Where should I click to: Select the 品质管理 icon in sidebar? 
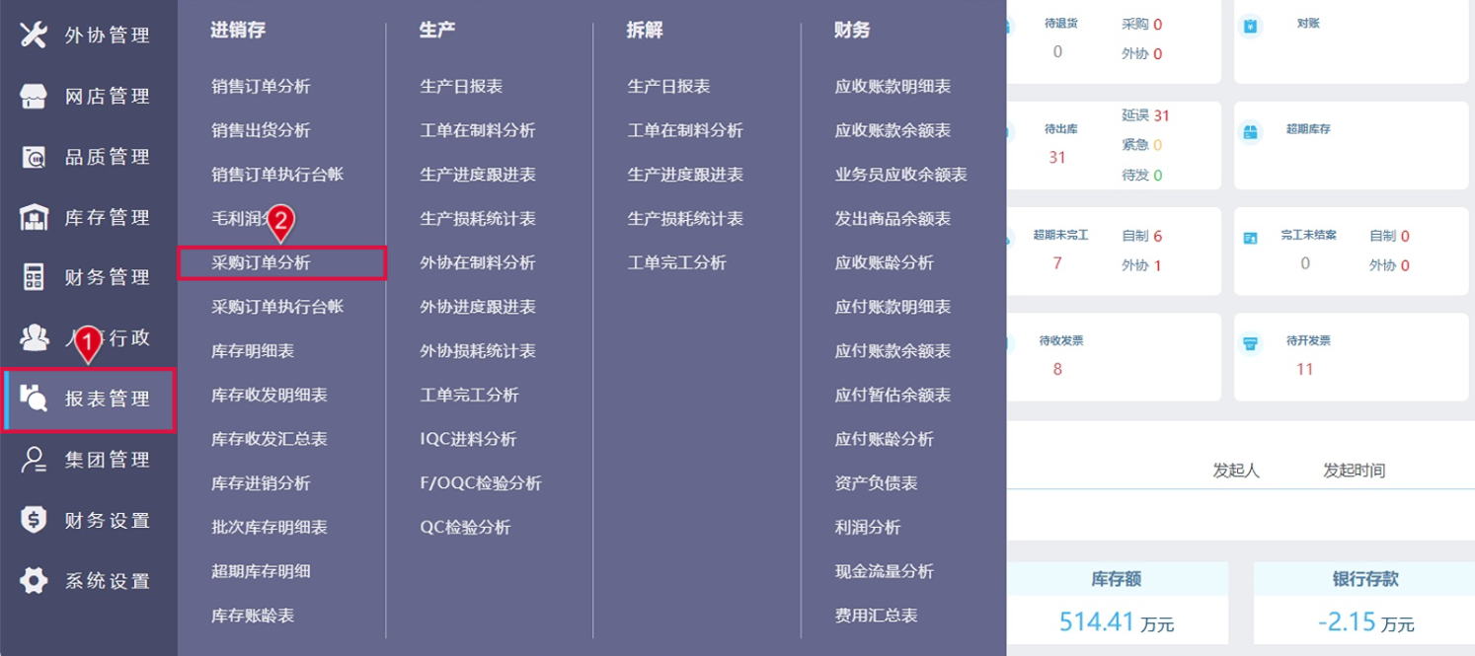[34, 157]
